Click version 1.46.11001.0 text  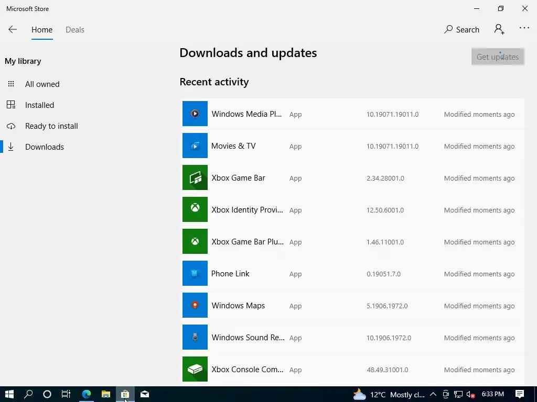[385, 242]
